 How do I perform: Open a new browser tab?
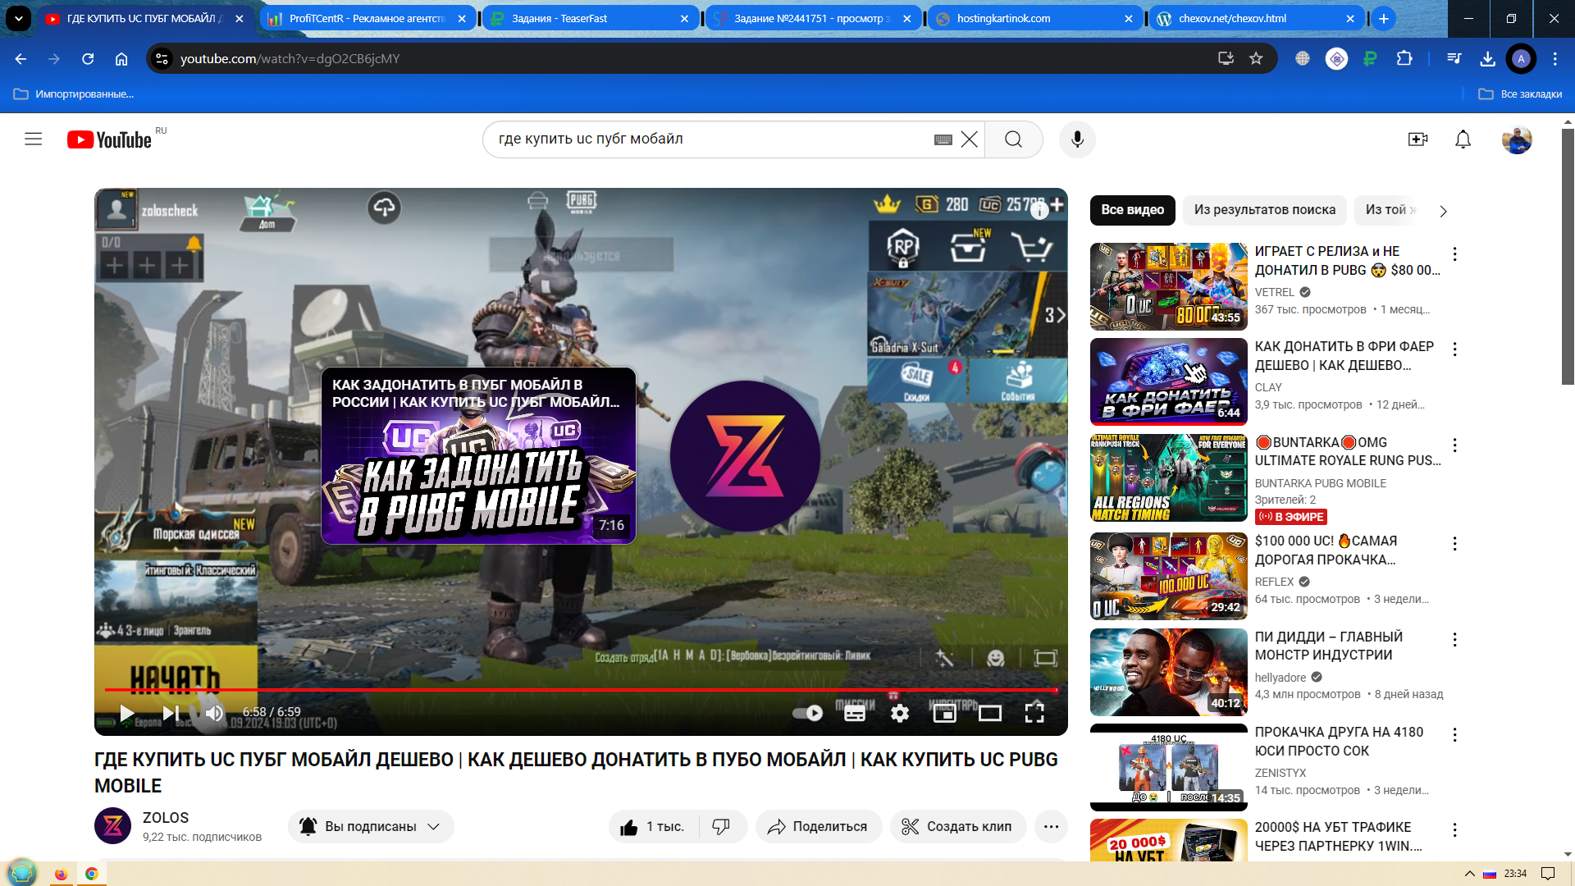pyautogui.click(x=1384, y=18)
